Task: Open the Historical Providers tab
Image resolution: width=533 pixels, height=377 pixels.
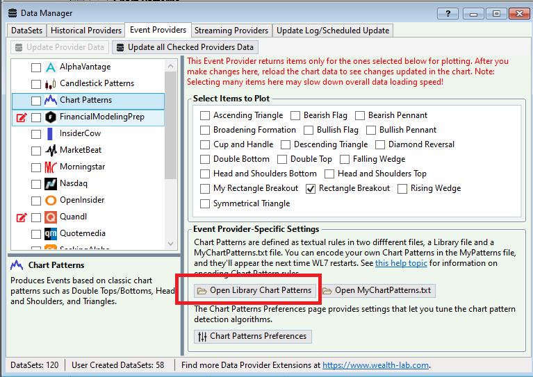Action: (x=86, y=31)
